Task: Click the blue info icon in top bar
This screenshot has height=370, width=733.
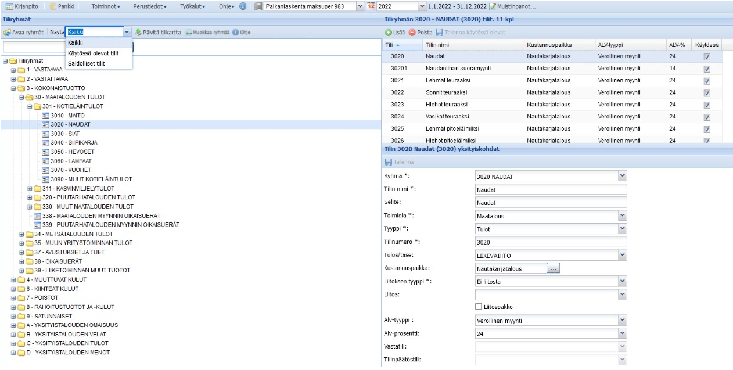Action: pyautogui.click(x=243, y=6)
